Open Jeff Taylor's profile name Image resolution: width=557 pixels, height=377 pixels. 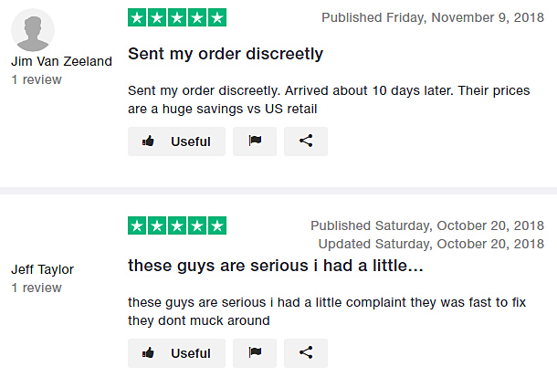42,269
